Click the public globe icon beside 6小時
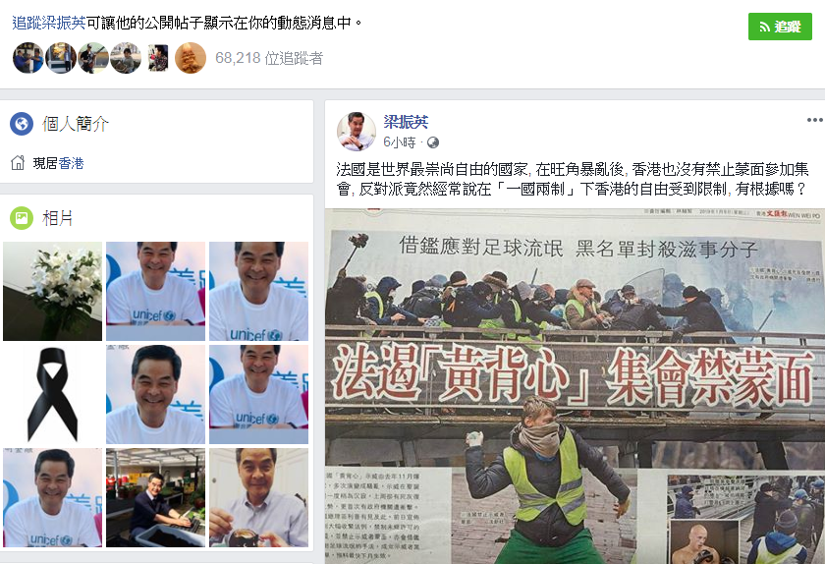Image resolution: width=825 pixels, height=564 pixels. (433, 142)
